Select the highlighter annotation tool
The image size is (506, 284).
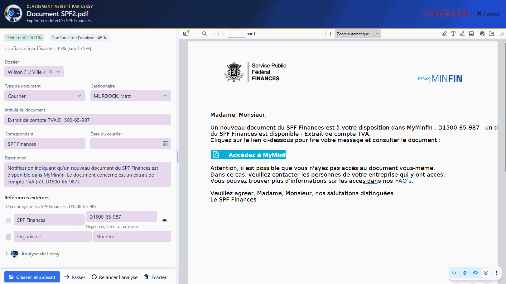(x=444, y=34)
